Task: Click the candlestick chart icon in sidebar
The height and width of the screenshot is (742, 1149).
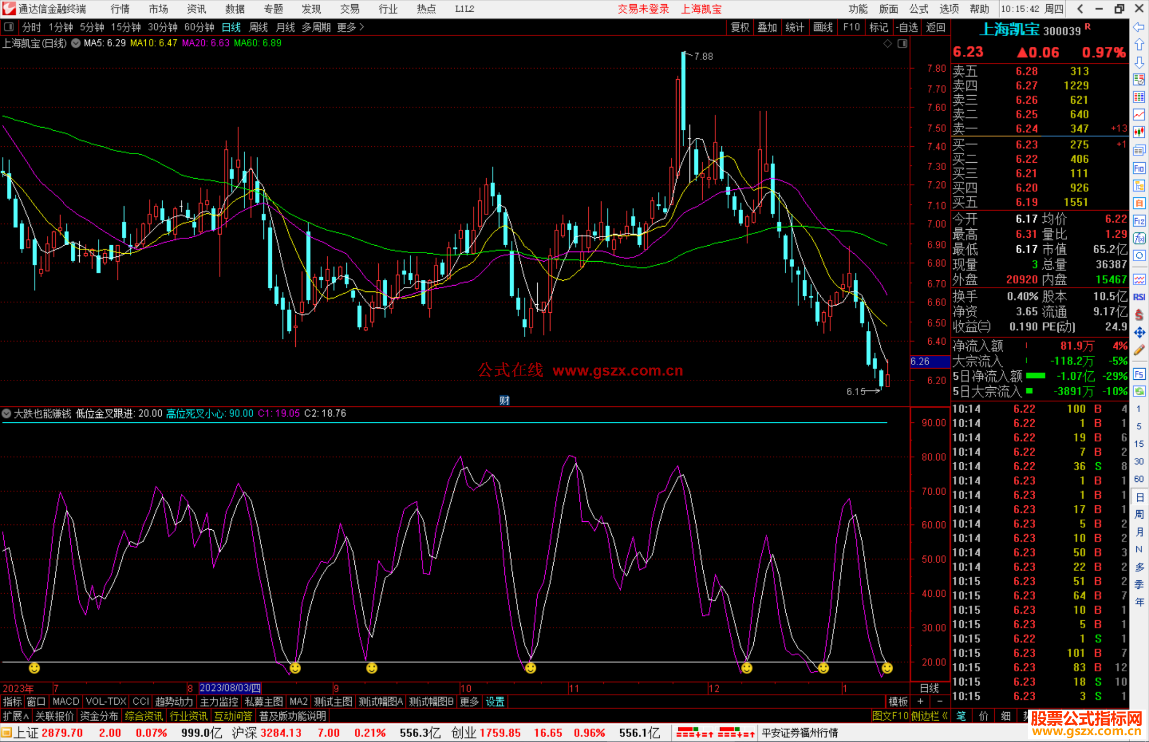Action: (x=1139, y=132)
